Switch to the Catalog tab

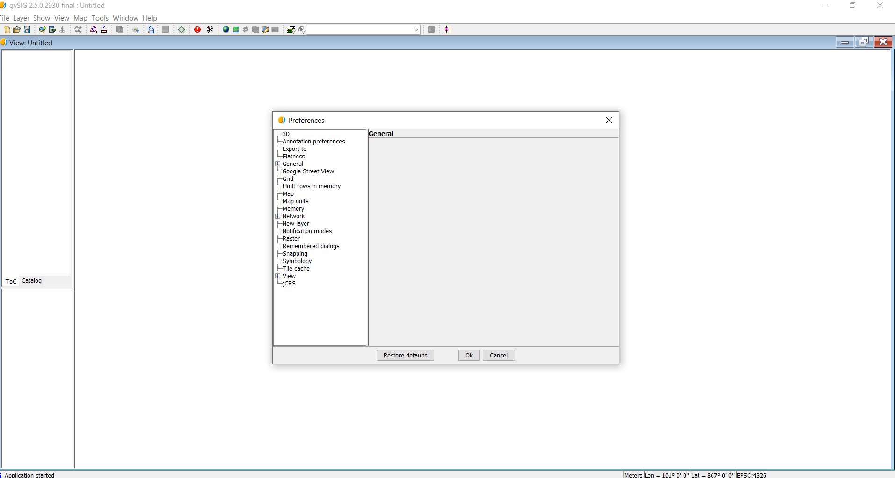click(x=31, y=281)
